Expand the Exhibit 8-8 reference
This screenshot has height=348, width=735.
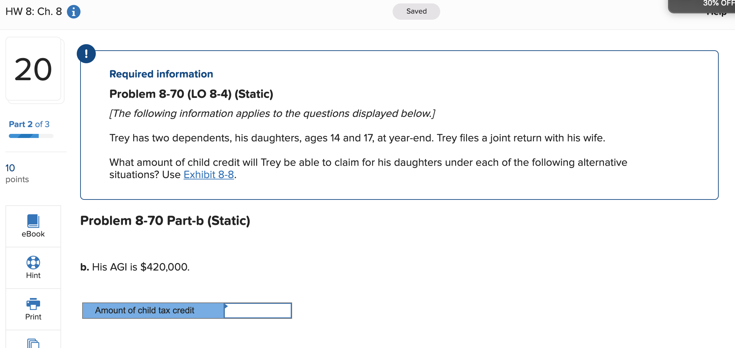click(209, 174)
